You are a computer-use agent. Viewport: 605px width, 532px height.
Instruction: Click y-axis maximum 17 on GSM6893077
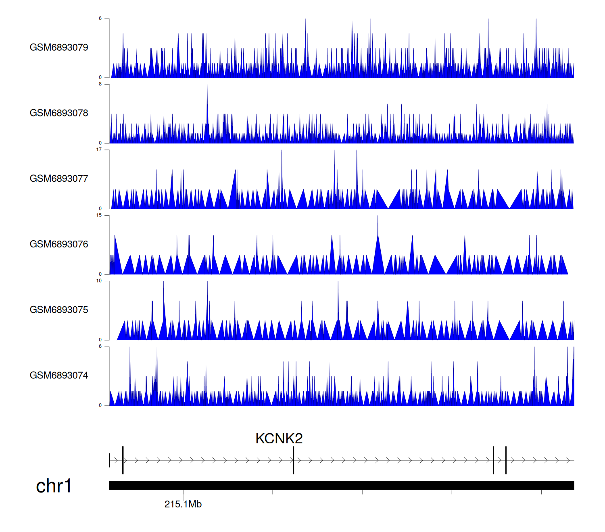(x=99, y=150)
